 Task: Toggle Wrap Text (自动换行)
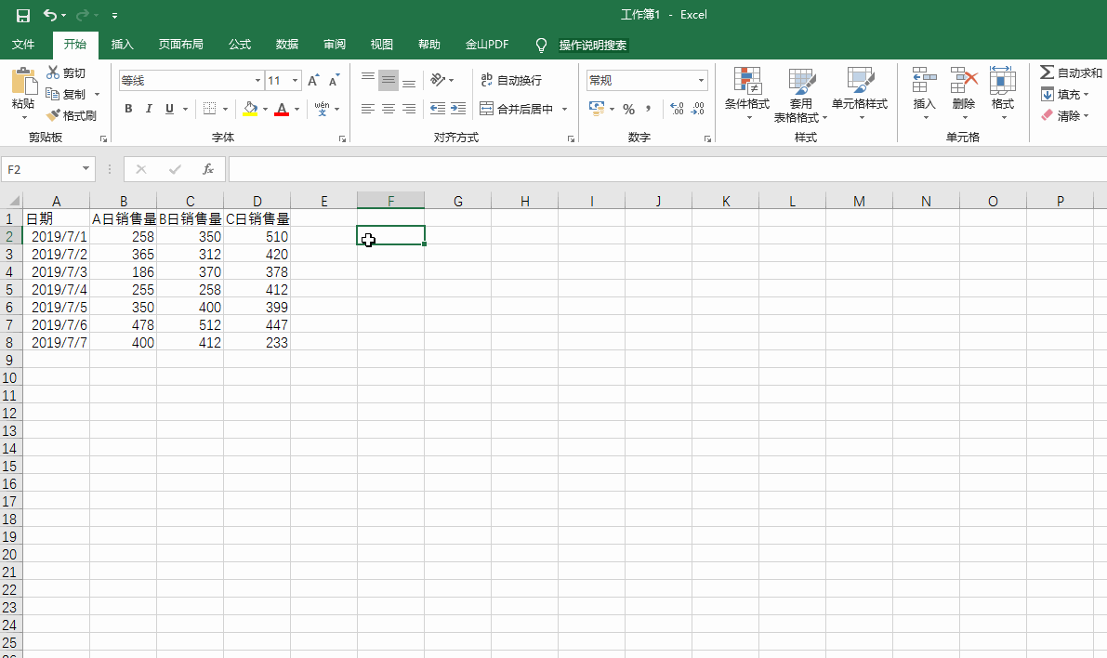510,81
